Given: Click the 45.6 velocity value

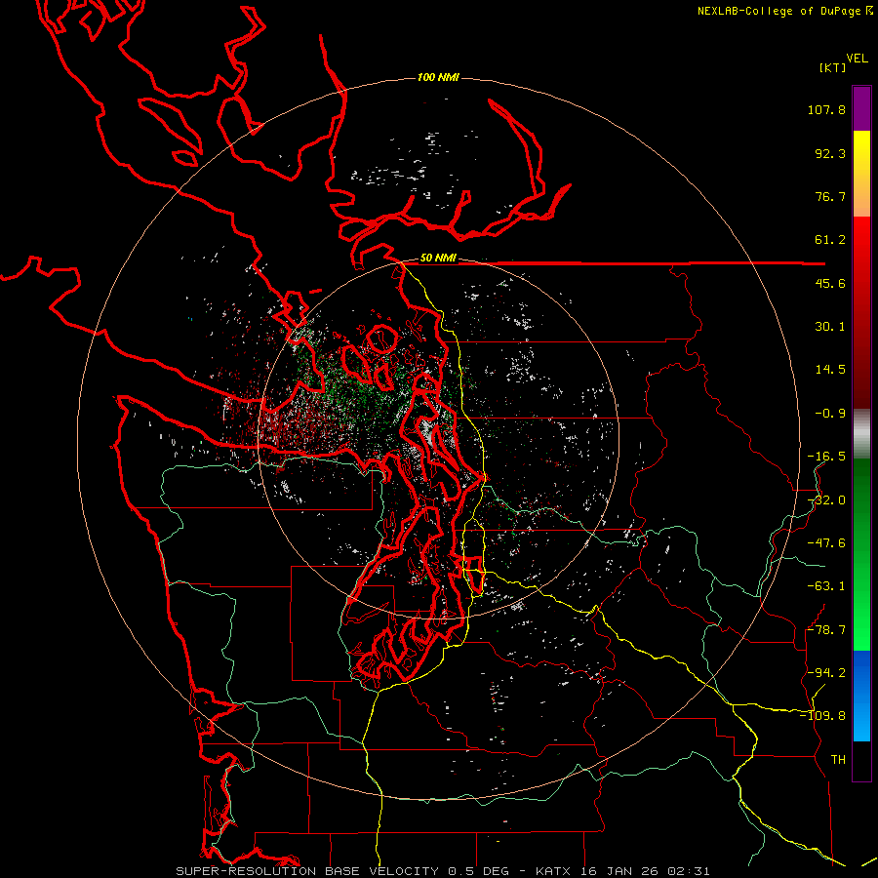Looking at the screenshot, I should coord(830,283).
